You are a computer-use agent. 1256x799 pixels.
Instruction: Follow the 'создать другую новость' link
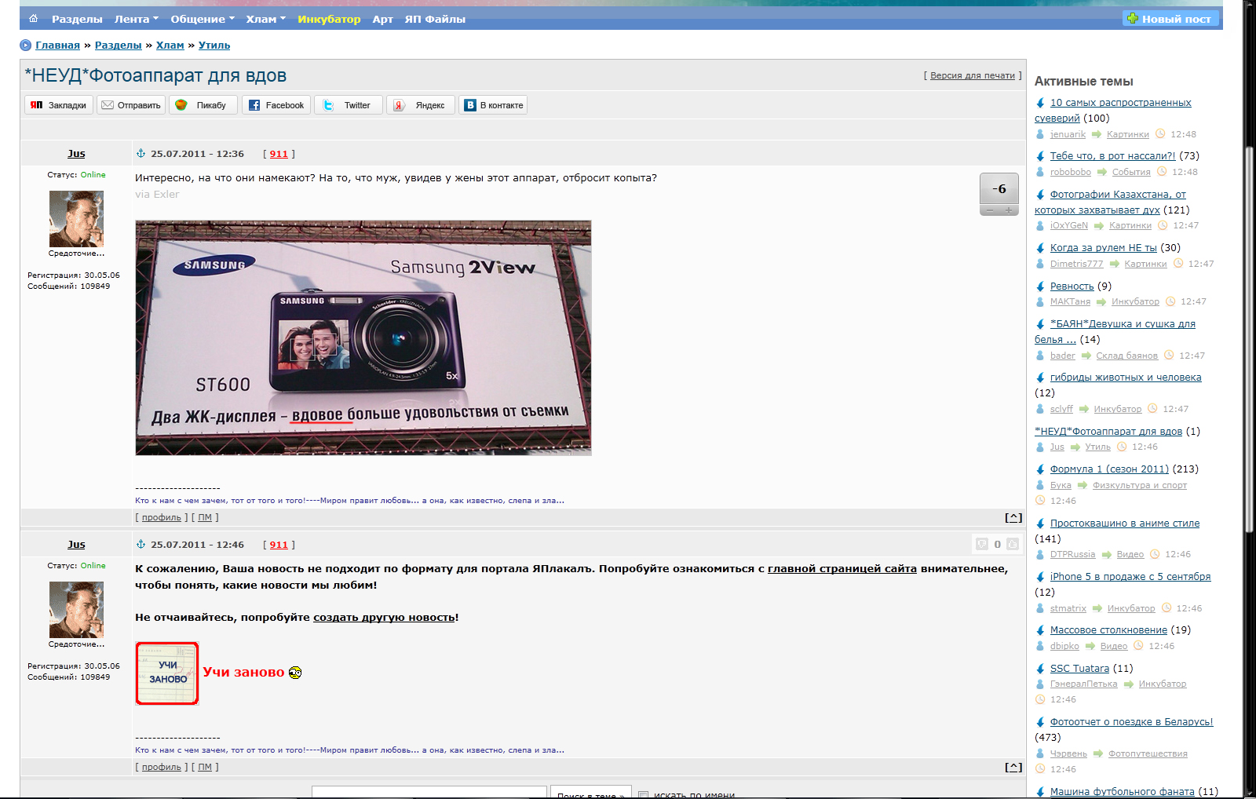[384, 618]
